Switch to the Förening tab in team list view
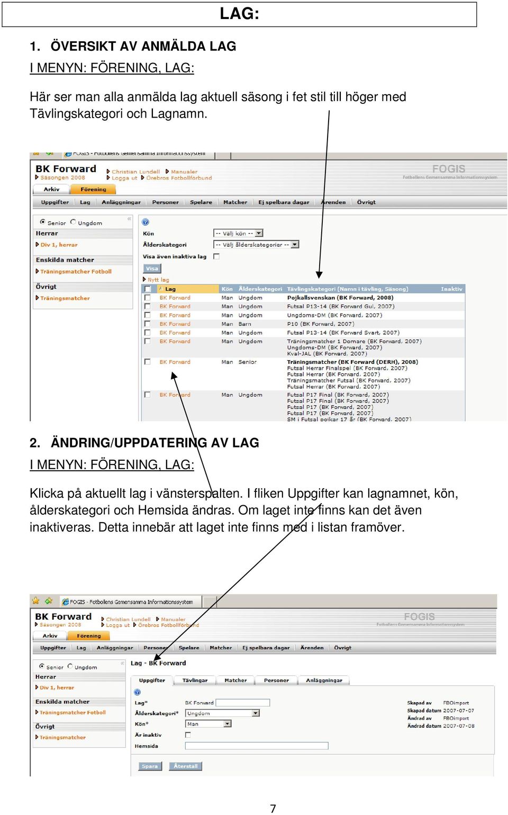 click(93, 189)
